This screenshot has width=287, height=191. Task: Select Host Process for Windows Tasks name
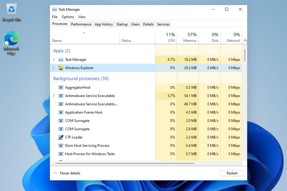click(x=90, y=154)
